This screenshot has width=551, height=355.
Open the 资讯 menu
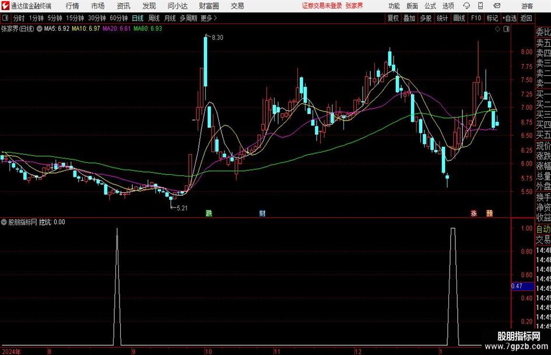click(x=124, y=6)
